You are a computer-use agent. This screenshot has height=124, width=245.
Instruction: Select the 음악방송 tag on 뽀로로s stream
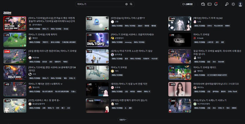coord(215,92)
